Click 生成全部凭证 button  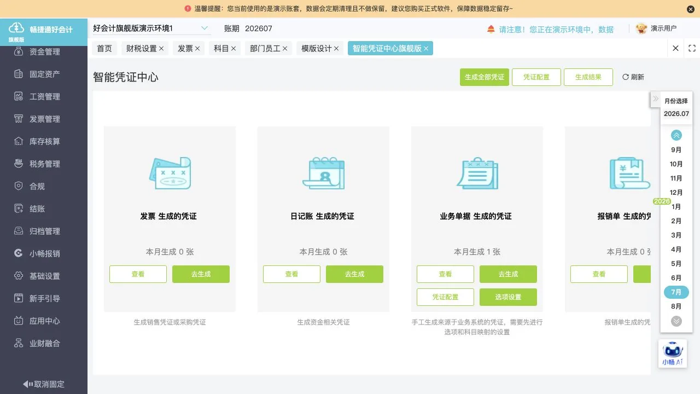485,77
